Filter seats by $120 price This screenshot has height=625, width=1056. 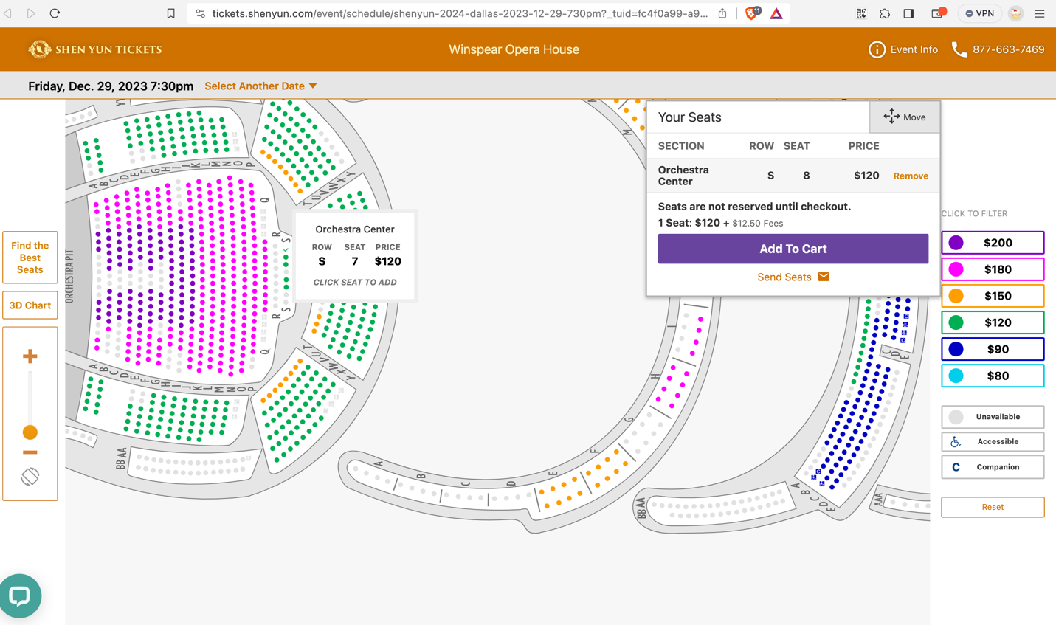tap(993, 322)
